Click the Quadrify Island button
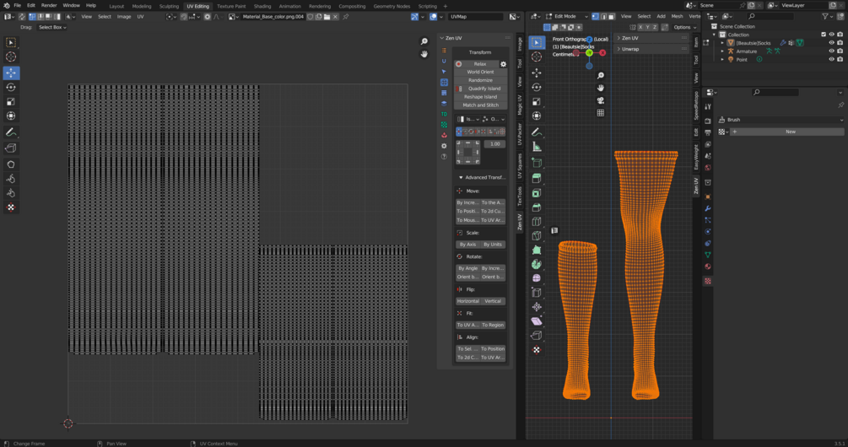The width and height of the screenshot is (848, 447). [x=483, y=89]
